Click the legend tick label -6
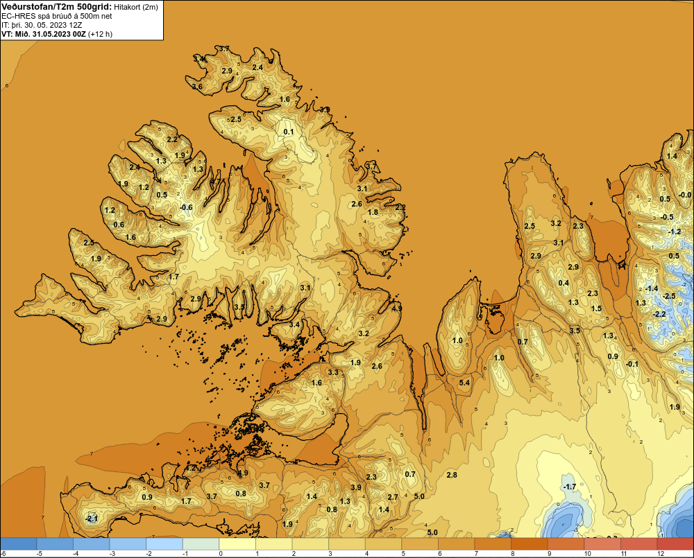The width and height of the screenshot is (694, 558). pyautogui.click(x=2, y=554)
